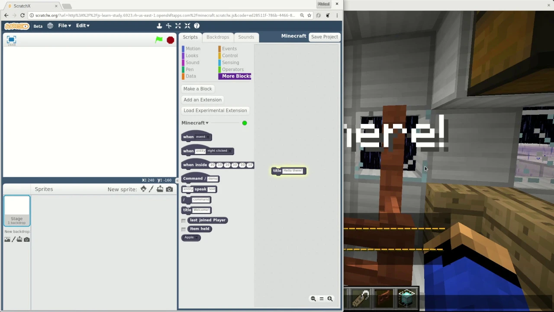Zoom out the scripts area

point(313,299)
